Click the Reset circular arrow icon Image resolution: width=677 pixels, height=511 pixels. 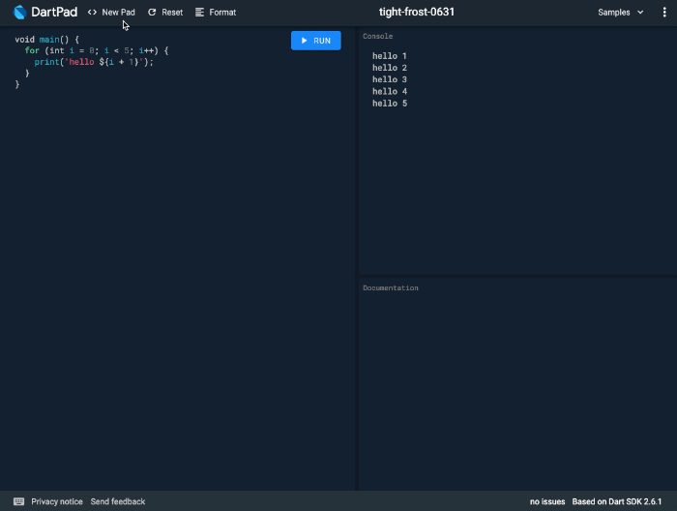coord(152,13)
